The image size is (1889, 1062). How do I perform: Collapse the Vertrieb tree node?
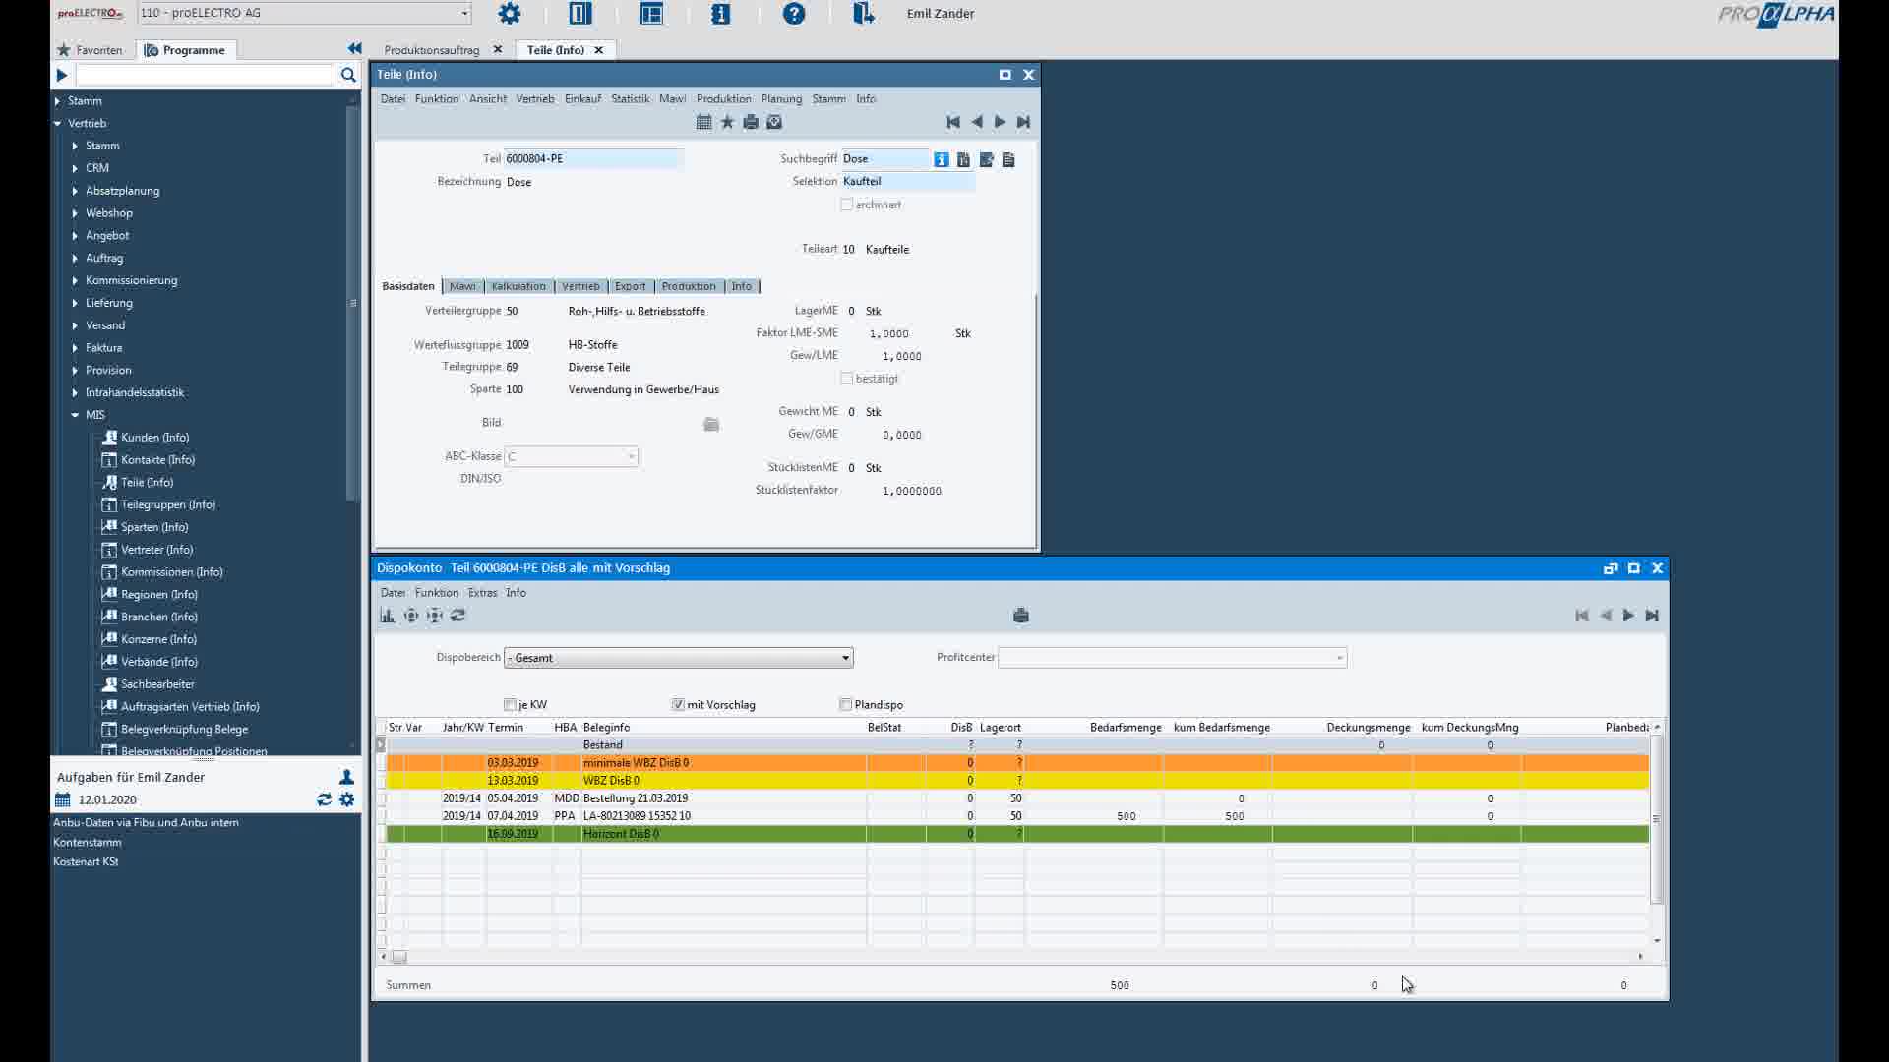57,124
